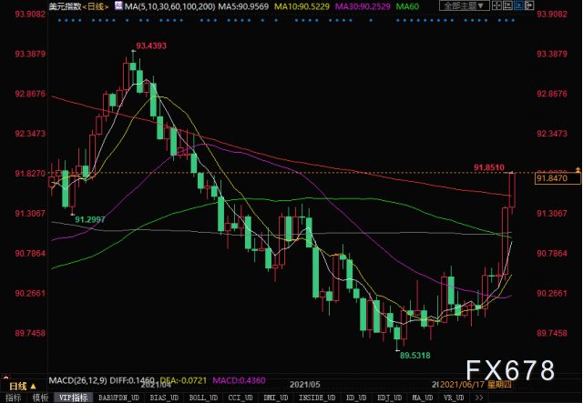Click the red alert icon above 日线
This screenshot has width=583, height=403.
pyautogui.click(x=5, y=377)
